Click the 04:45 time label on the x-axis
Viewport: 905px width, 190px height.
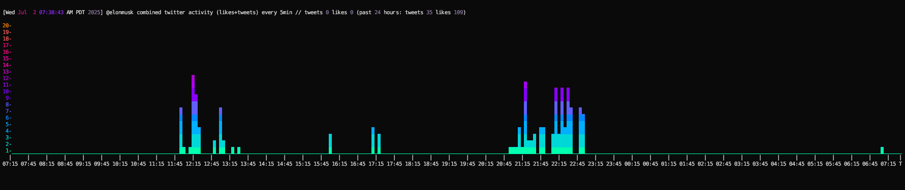point(797,164)
